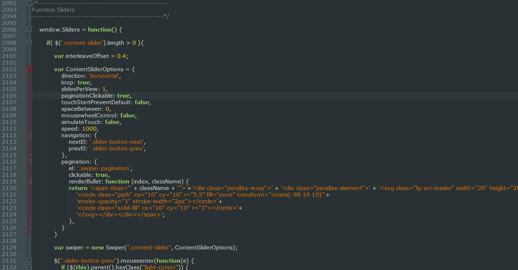Click the 'slidesPerView' property
This screenshot has width=518, height=270.
pyautogui.click(x=80, y=89)
